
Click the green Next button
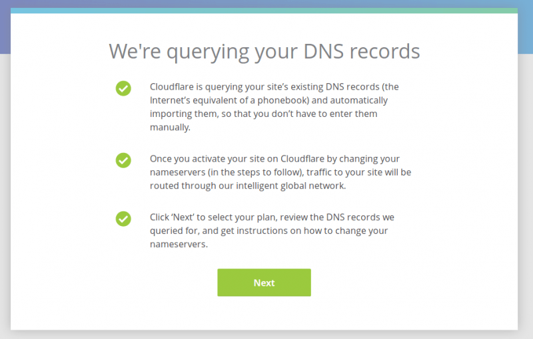coord(264,282)
